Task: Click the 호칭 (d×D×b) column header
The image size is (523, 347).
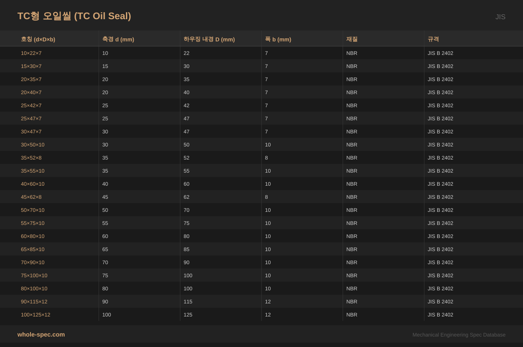Action: (x=38, y=39)
